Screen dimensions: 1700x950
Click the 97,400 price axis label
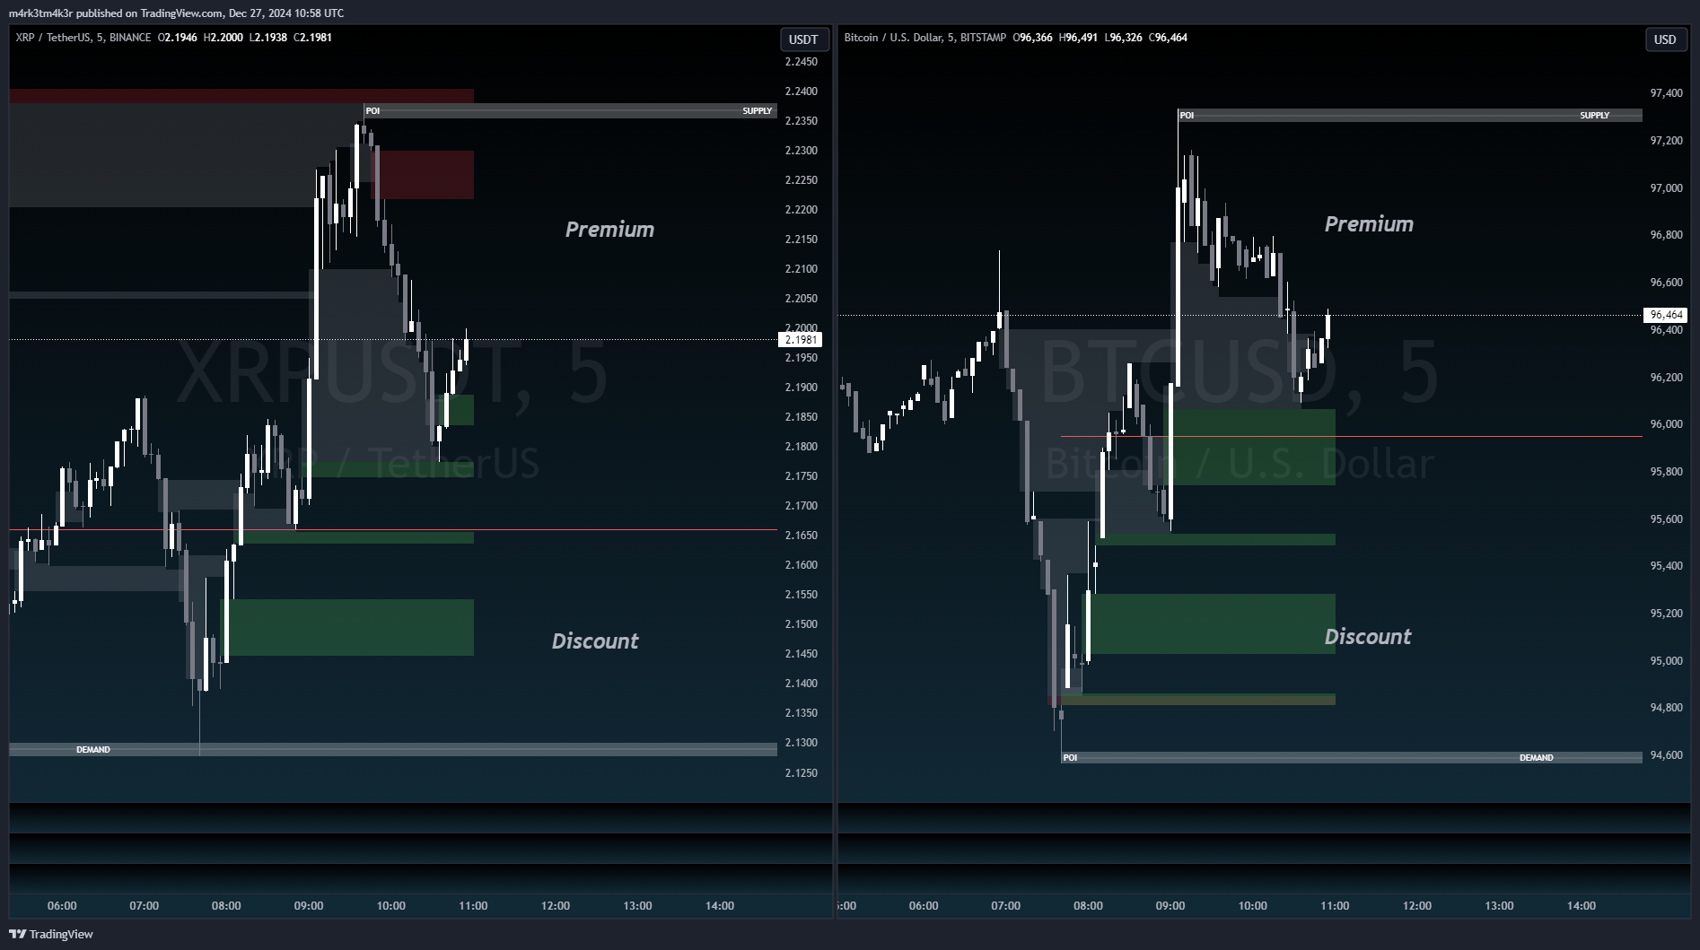coord(1666,93)
